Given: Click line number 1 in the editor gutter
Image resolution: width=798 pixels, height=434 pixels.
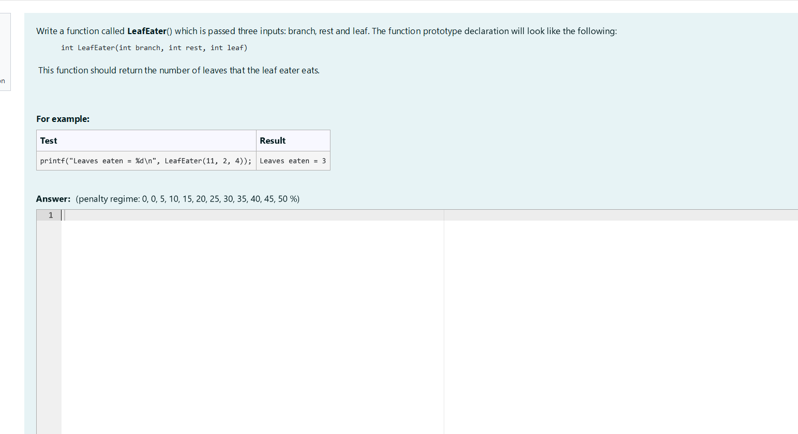Looking at the screenshot, I should coord(50,215).
